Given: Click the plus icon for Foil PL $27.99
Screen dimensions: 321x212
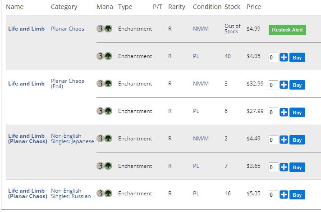Looking at the screenshot, I should click(284, 112).
